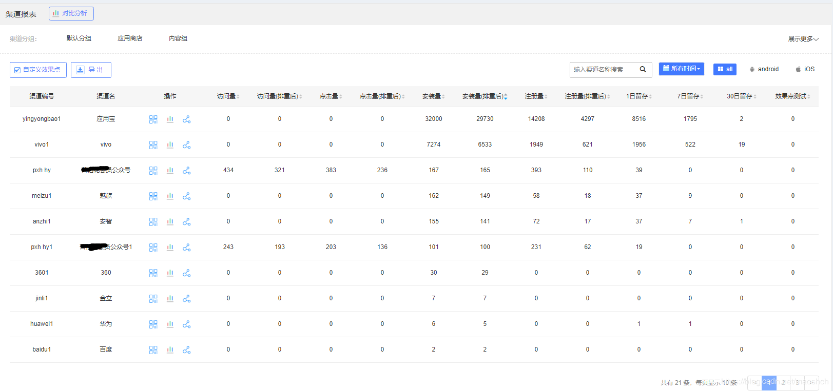Focus the channel name search field

[x=603, y=70]
